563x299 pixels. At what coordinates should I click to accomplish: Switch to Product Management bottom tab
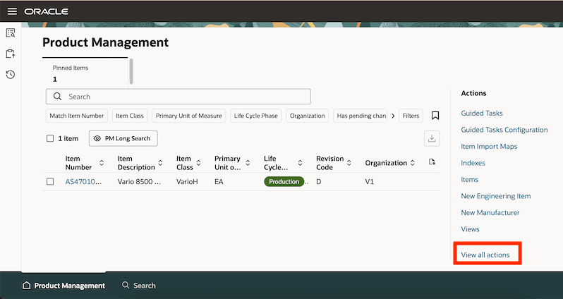(x=64, y=286)
